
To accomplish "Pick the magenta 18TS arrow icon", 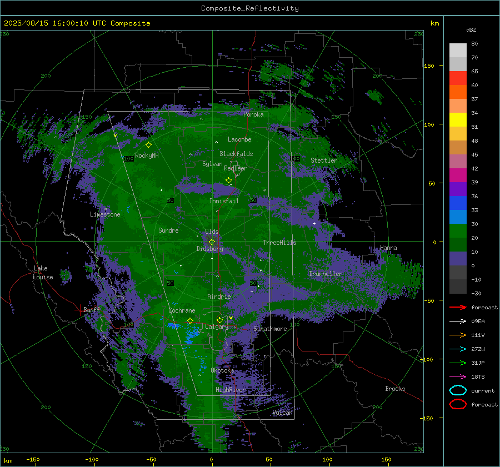I will coord(458,377).
